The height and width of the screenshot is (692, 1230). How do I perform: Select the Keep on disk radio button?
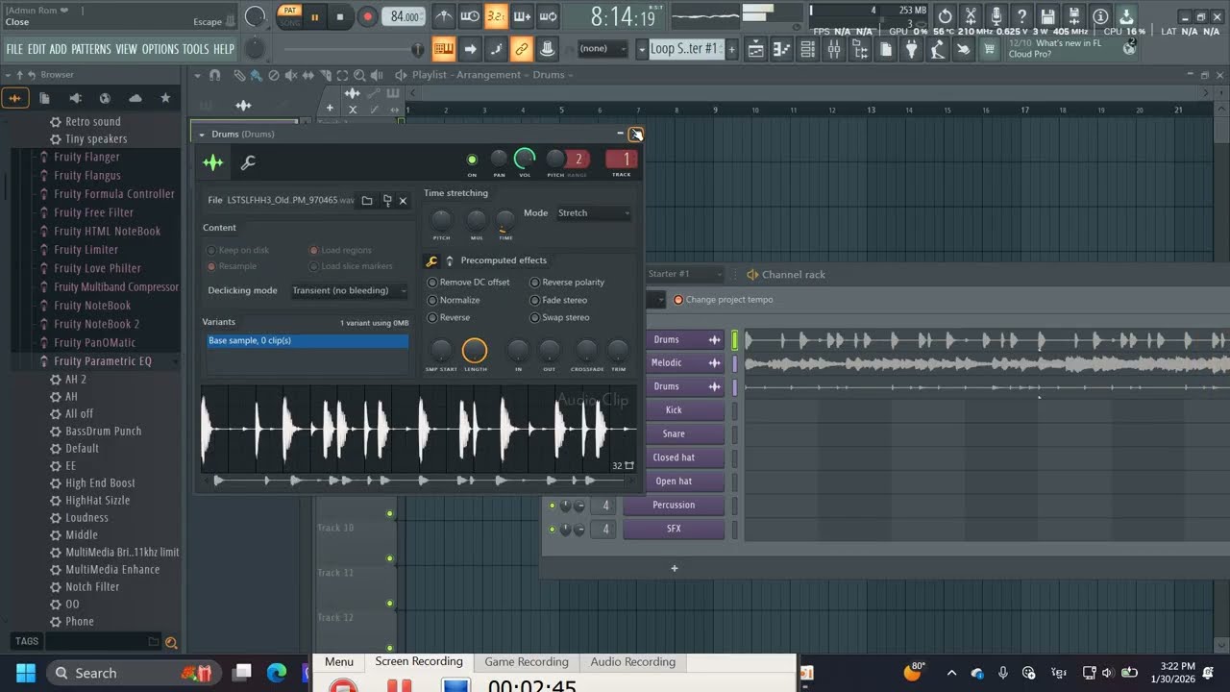(238, 250)
